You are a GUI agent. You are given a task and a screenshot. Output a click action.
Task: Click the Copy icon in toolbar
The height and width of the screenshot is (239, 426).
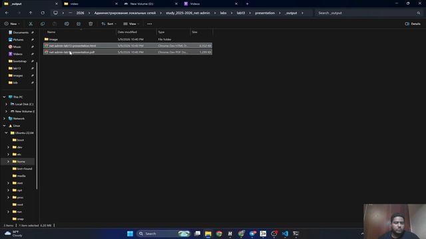click(x=43, y=24)
